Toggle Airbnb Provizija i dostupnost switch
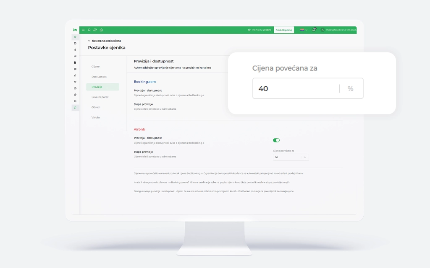 pos(276,140)
